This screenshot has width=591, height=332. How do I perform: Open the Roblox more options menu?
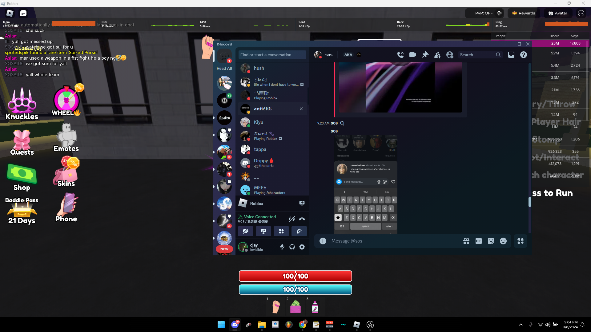coord(581,13)
